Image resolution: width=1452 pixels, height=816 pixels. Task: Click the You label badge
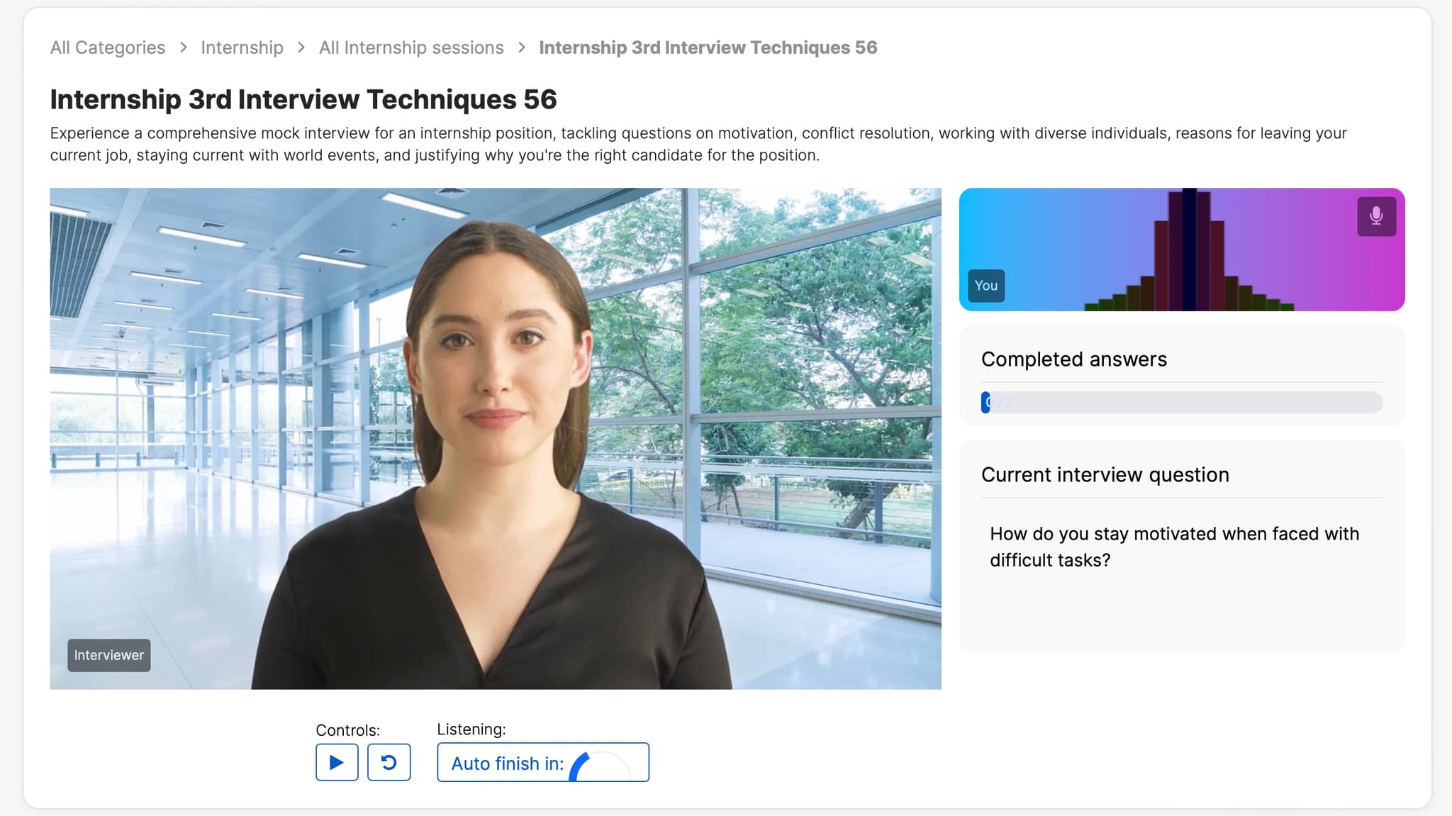985,286
